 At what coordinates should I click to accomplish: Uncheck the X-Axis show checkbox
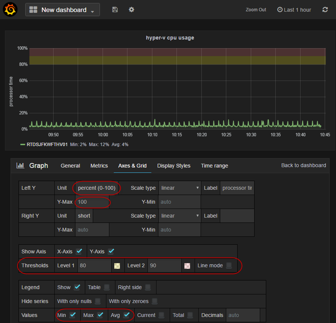click(x=79, y=251)
